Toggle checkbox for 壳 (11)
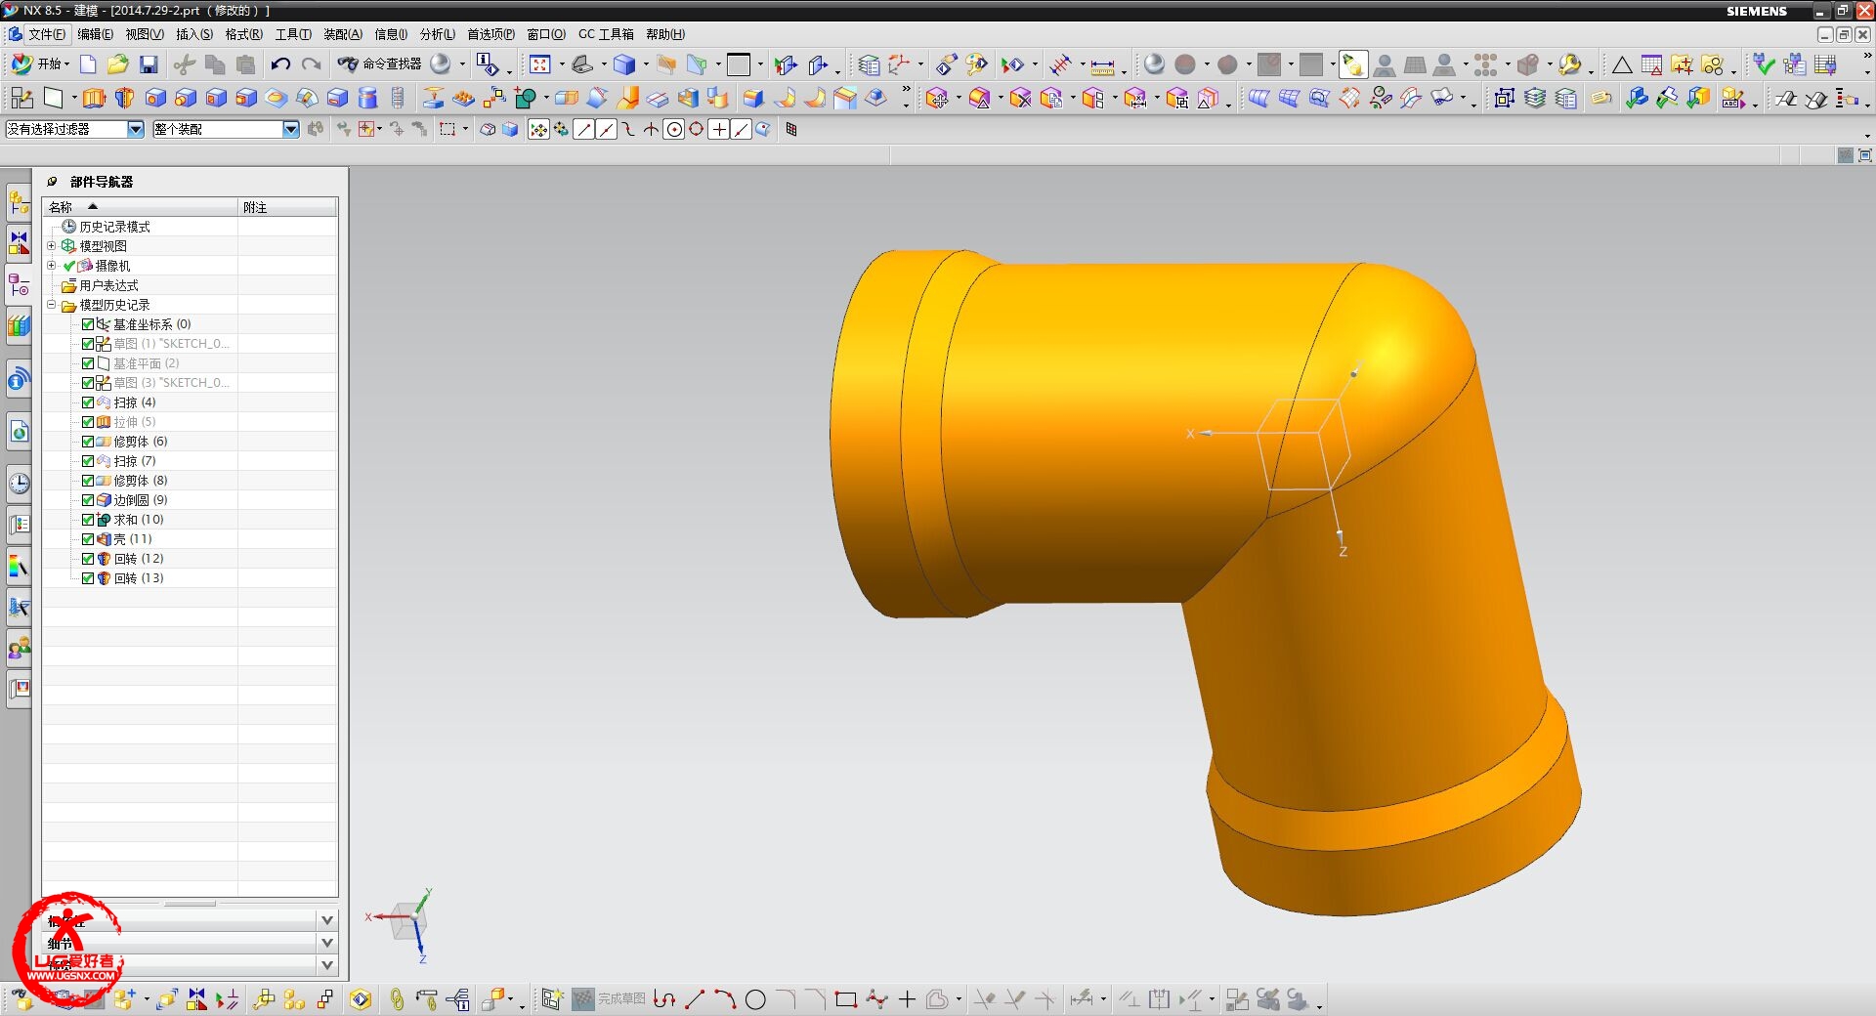Screen dimensions: 1876x1016 88,539
